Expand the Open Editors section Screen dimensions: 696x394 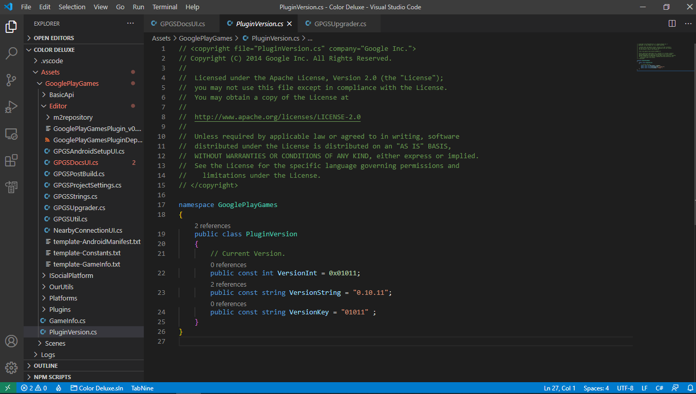pos(84,38)
